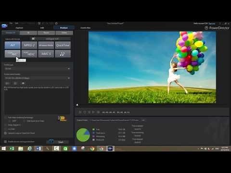Open Word from the taskbar
Viewport: 231px width, 173px height.
pos(38,148)
